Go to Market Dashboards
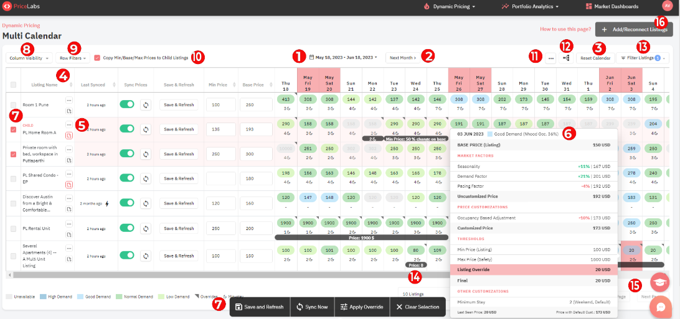 (x=612, y=6)
